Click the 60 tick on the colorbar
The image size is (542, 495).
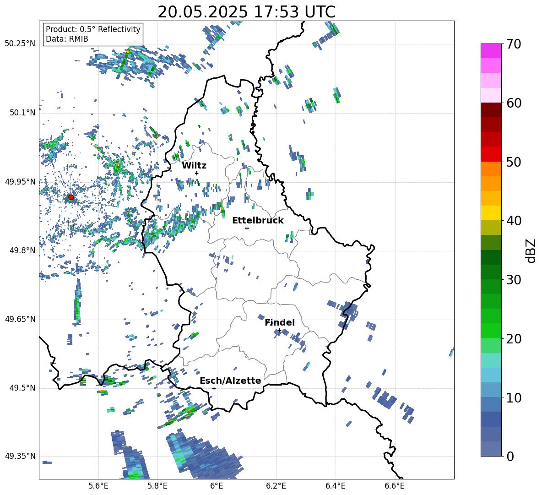[513, 103]
